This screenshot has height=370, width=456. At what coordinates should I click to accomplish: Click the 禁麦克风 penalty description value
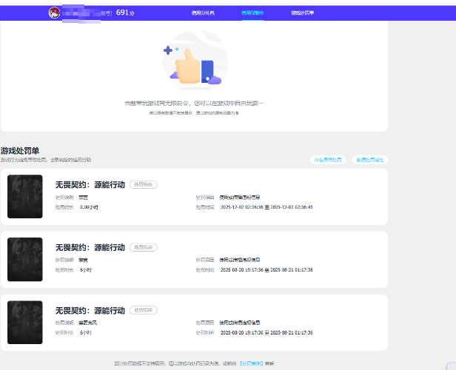click(88, 323)
